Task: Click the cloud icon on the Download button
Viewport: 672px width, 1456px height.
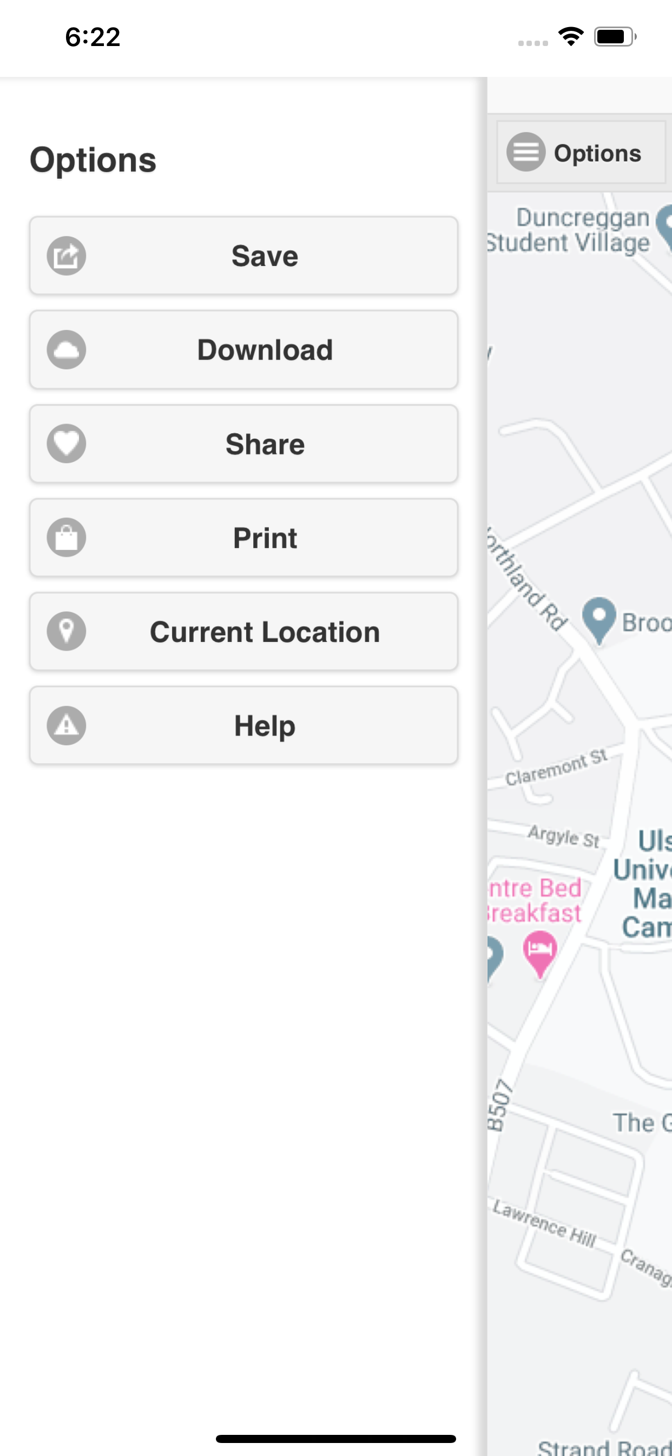Action: coord(66,350)
